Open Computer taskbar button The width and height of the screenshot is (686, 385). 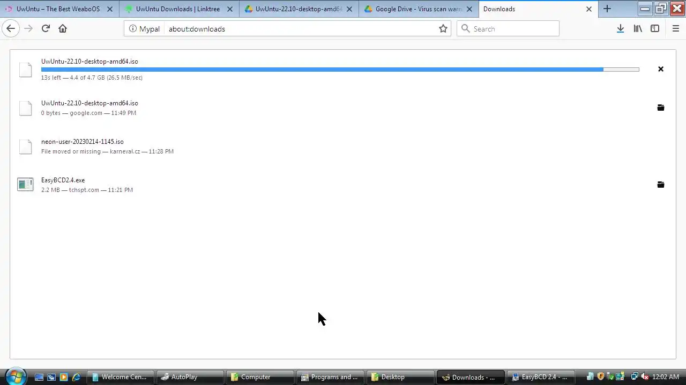[260, 377]
